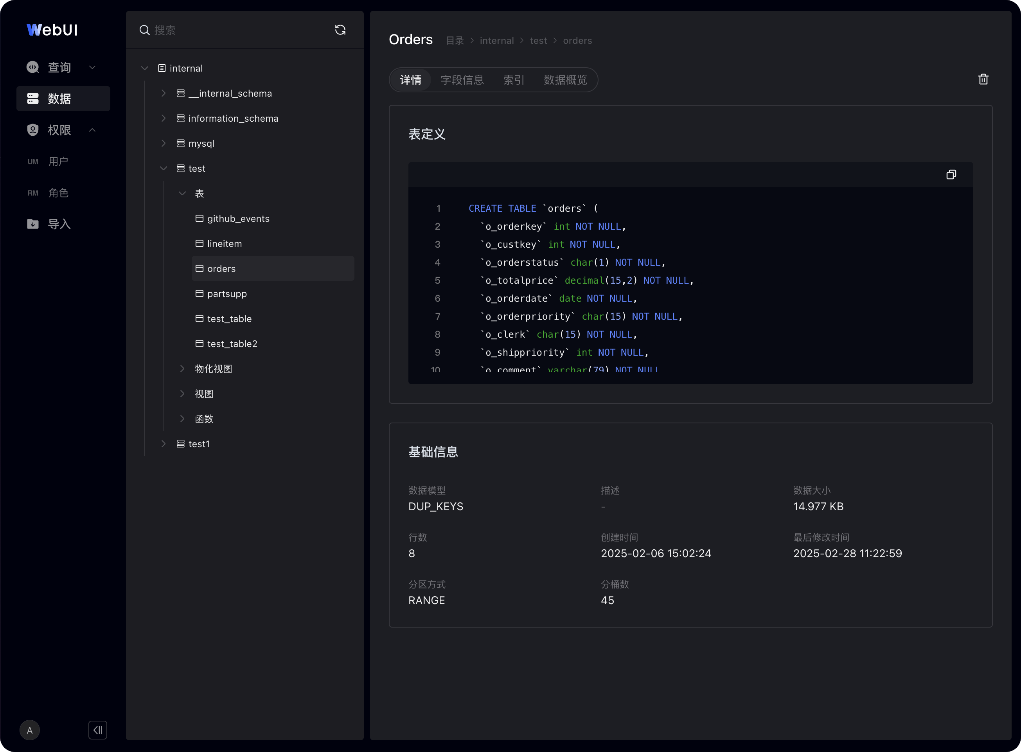Expand the 函数 folder
The height and width of the screenshot is (752, 1021).
coord(182,419)
